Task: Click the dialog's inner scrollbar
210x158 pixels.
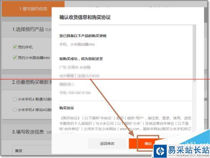Action: [x=194, y=53]
